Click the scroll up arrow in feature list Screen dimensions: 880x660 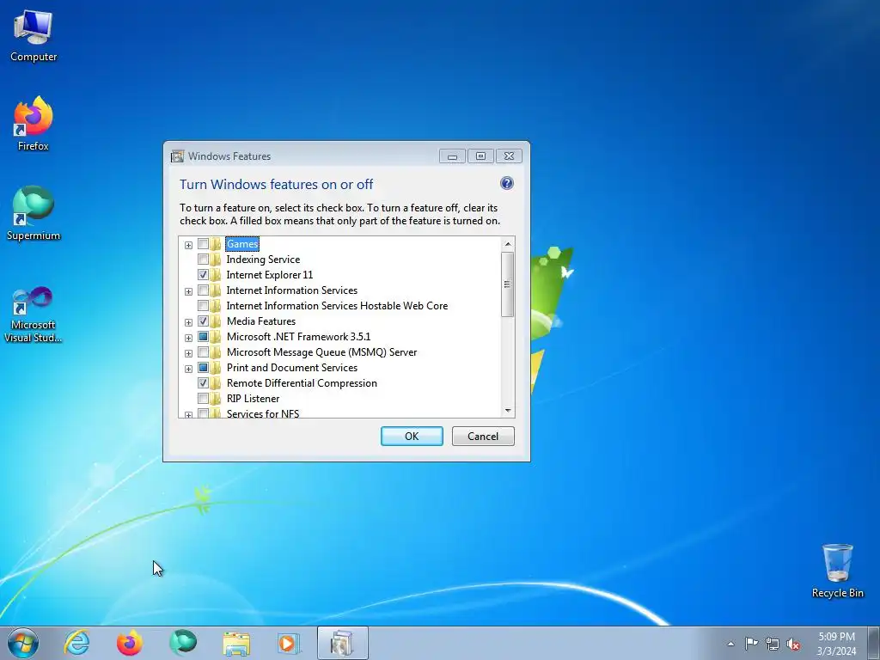pos(507,243)
